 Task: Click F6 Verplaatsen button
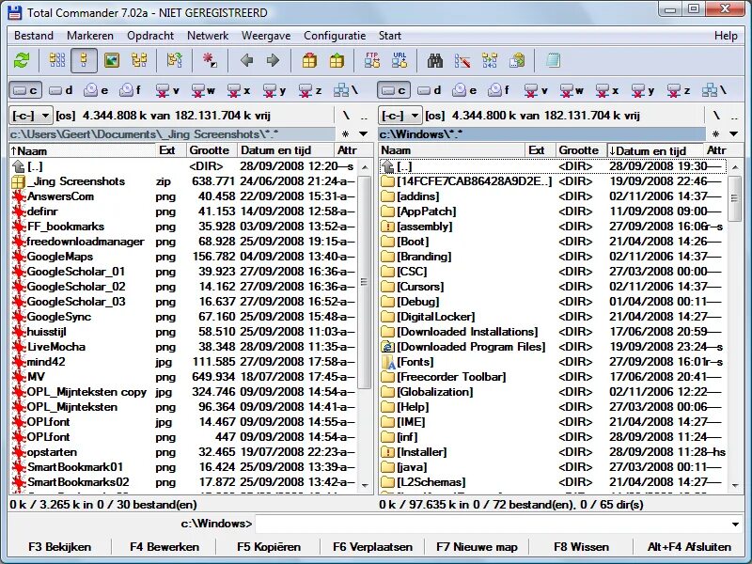pyautogui.click(x=372, y=547)
